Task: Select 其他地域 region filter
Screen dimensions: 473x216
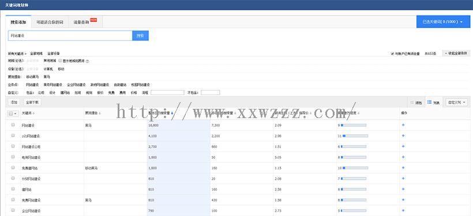Action: coord(50,60)
